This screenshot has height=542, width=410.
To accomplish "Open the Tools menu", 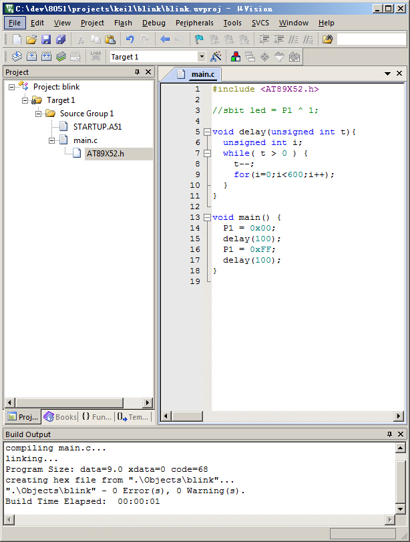I will [x=232, y=23].
